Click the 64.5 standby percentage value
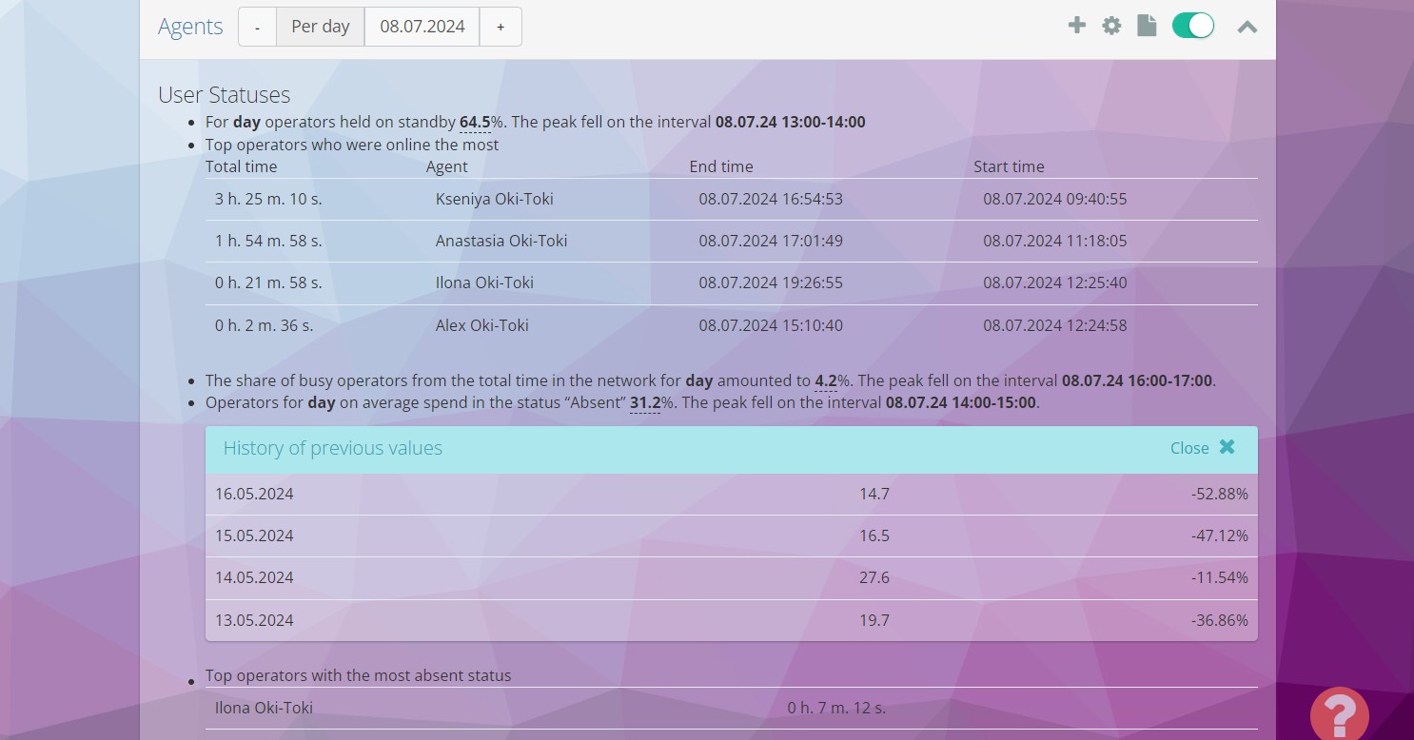Viewport: 1414px width, 740px height. [475, 122]
